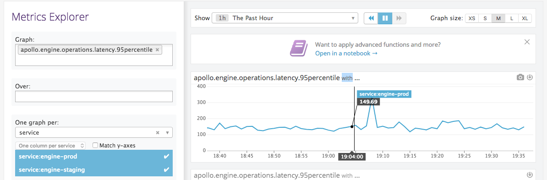Deselect service:engine-prod row

coord(94,157)
